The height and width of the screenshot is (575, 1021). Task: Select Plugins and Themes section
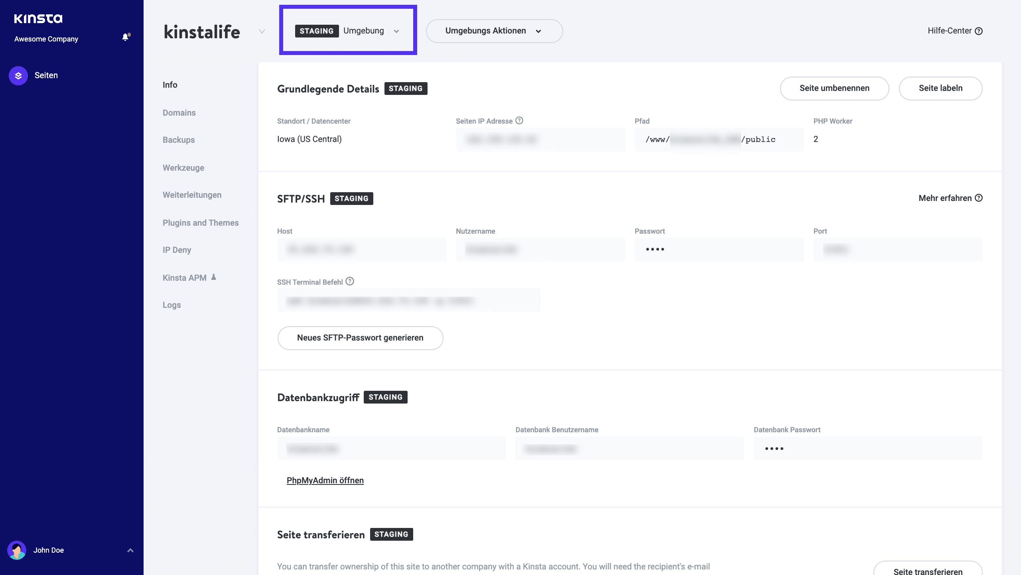click(x=201, y=223)
